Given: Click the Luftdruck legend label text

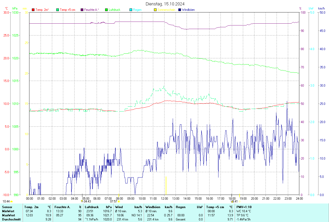Looking at the screenshot, I should click(115, 10).
